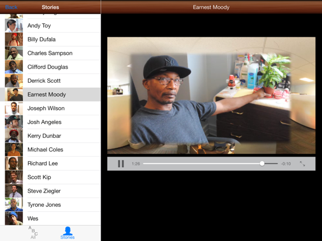Click Andy Toy's portrait thumbnail
This screenshot has height=241, width=322.
tap(14, 26)
